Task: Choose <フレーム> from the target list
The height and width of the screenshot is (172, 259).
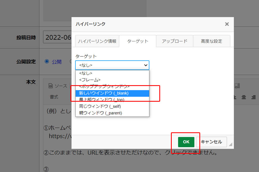Action: click(112, 80)
